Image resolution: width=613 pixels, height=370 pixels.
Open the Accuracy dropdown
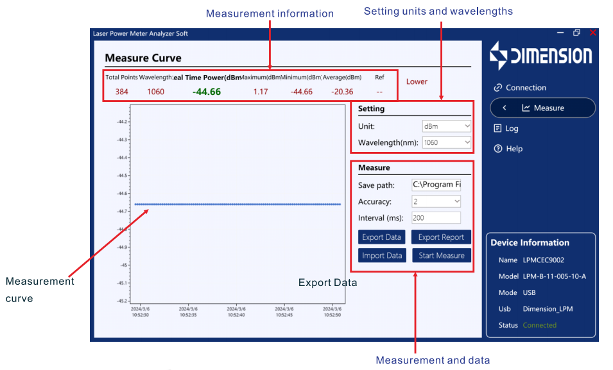[x=436, y=201]
